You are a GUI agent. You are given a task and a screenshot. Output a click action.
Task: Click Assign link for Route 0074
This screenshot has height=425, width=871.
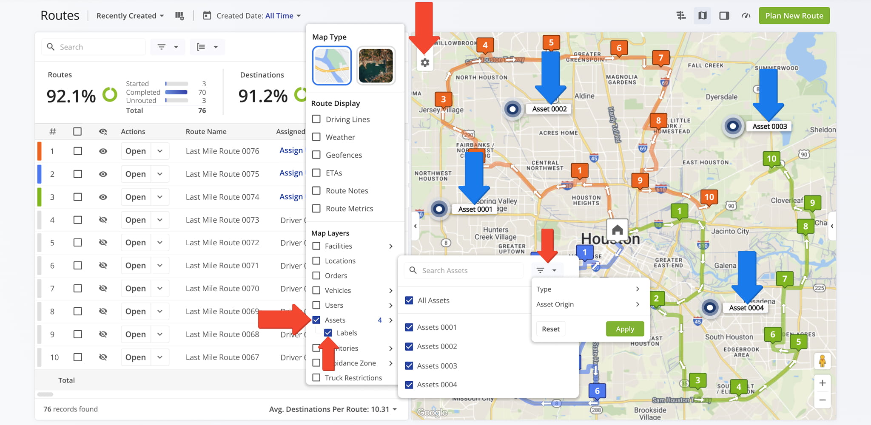click(x=293, y=197)
